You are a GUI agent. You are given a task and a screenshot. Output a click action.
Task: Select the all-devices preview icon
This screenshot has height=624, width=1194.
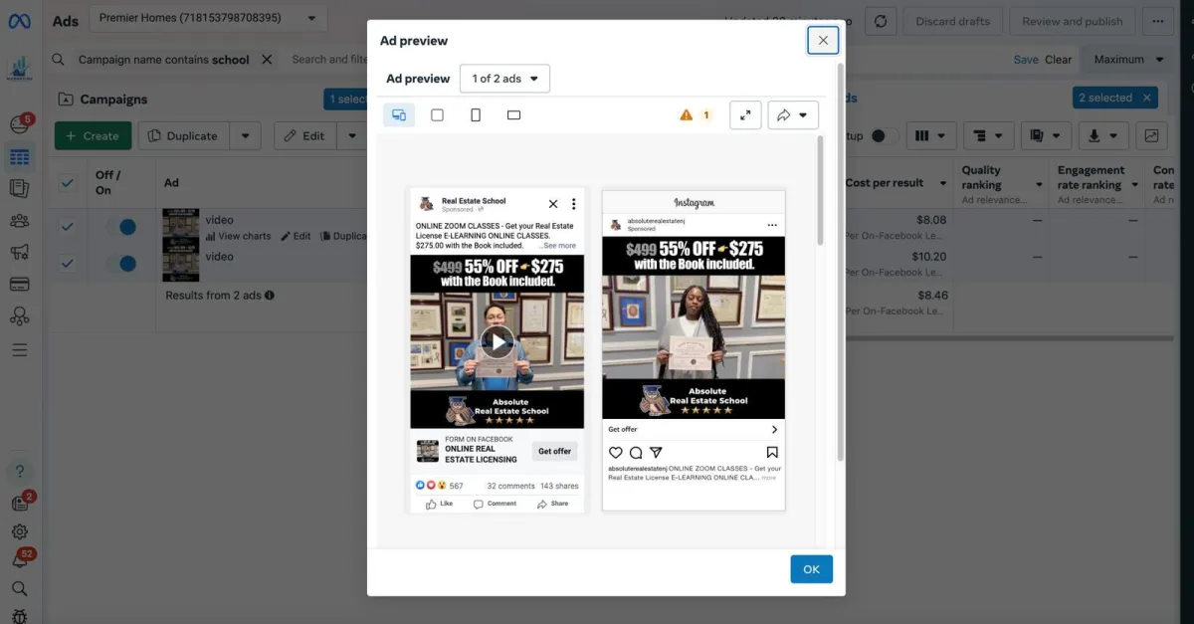point(399,115)
